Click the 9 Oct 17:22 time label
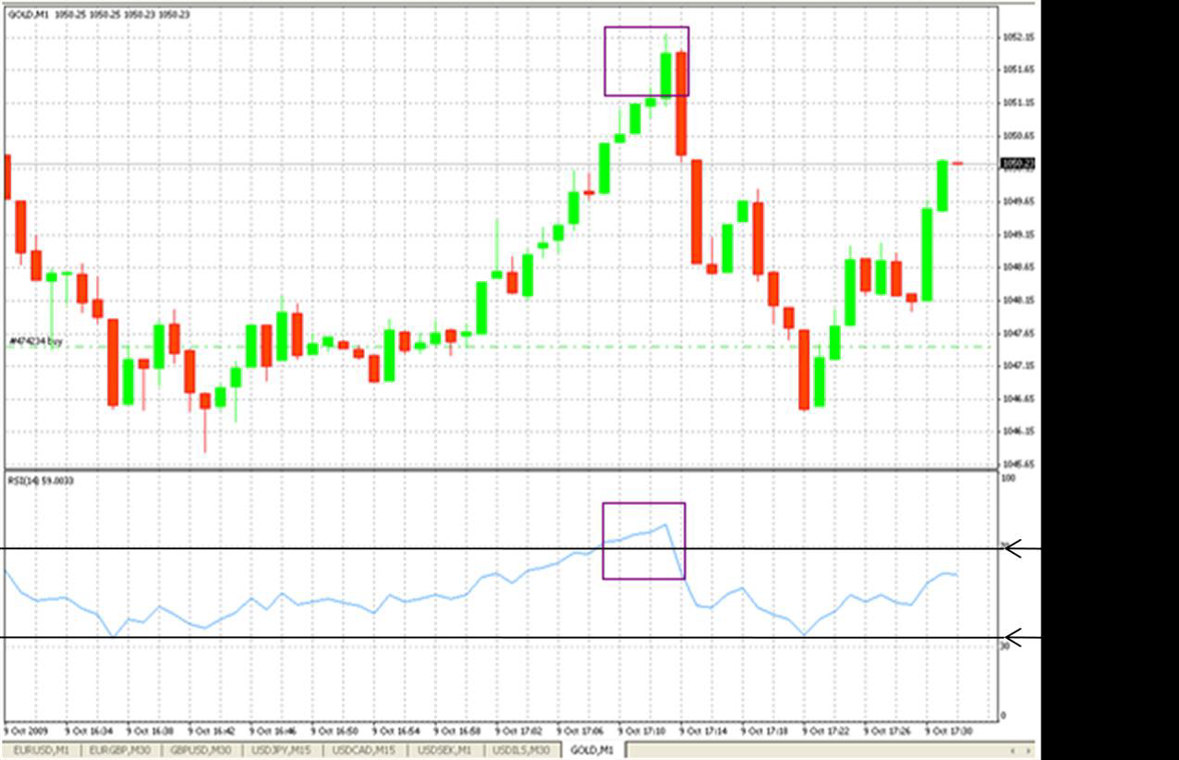Viewport: 1179px width, 760px height. pos(825,730)
